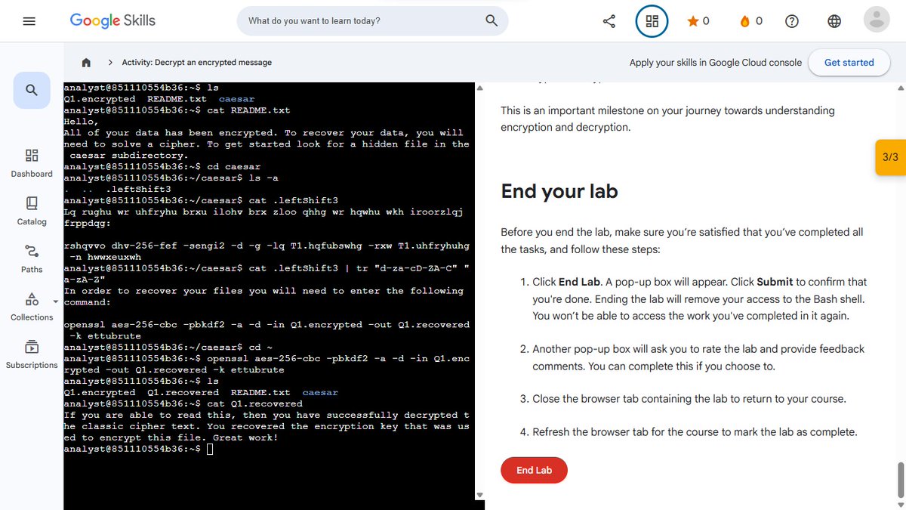The image size is (906, 510).
Task: Click the Google Skills logo
Action: click(112, 20)
